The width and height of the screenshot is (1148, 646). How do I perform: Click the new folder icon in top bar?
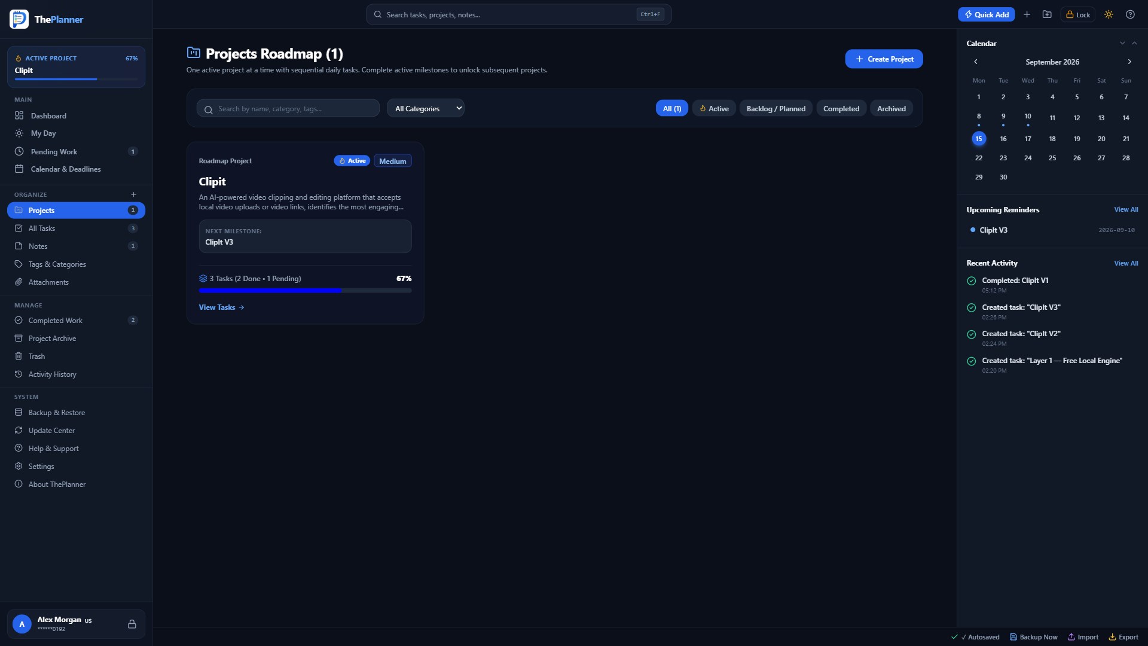click(x=1047, y=14)
